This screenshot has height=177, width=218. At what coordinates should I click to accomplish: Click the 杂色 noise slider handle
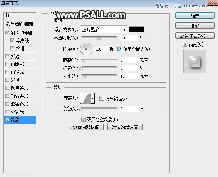[x=82, y=109]
